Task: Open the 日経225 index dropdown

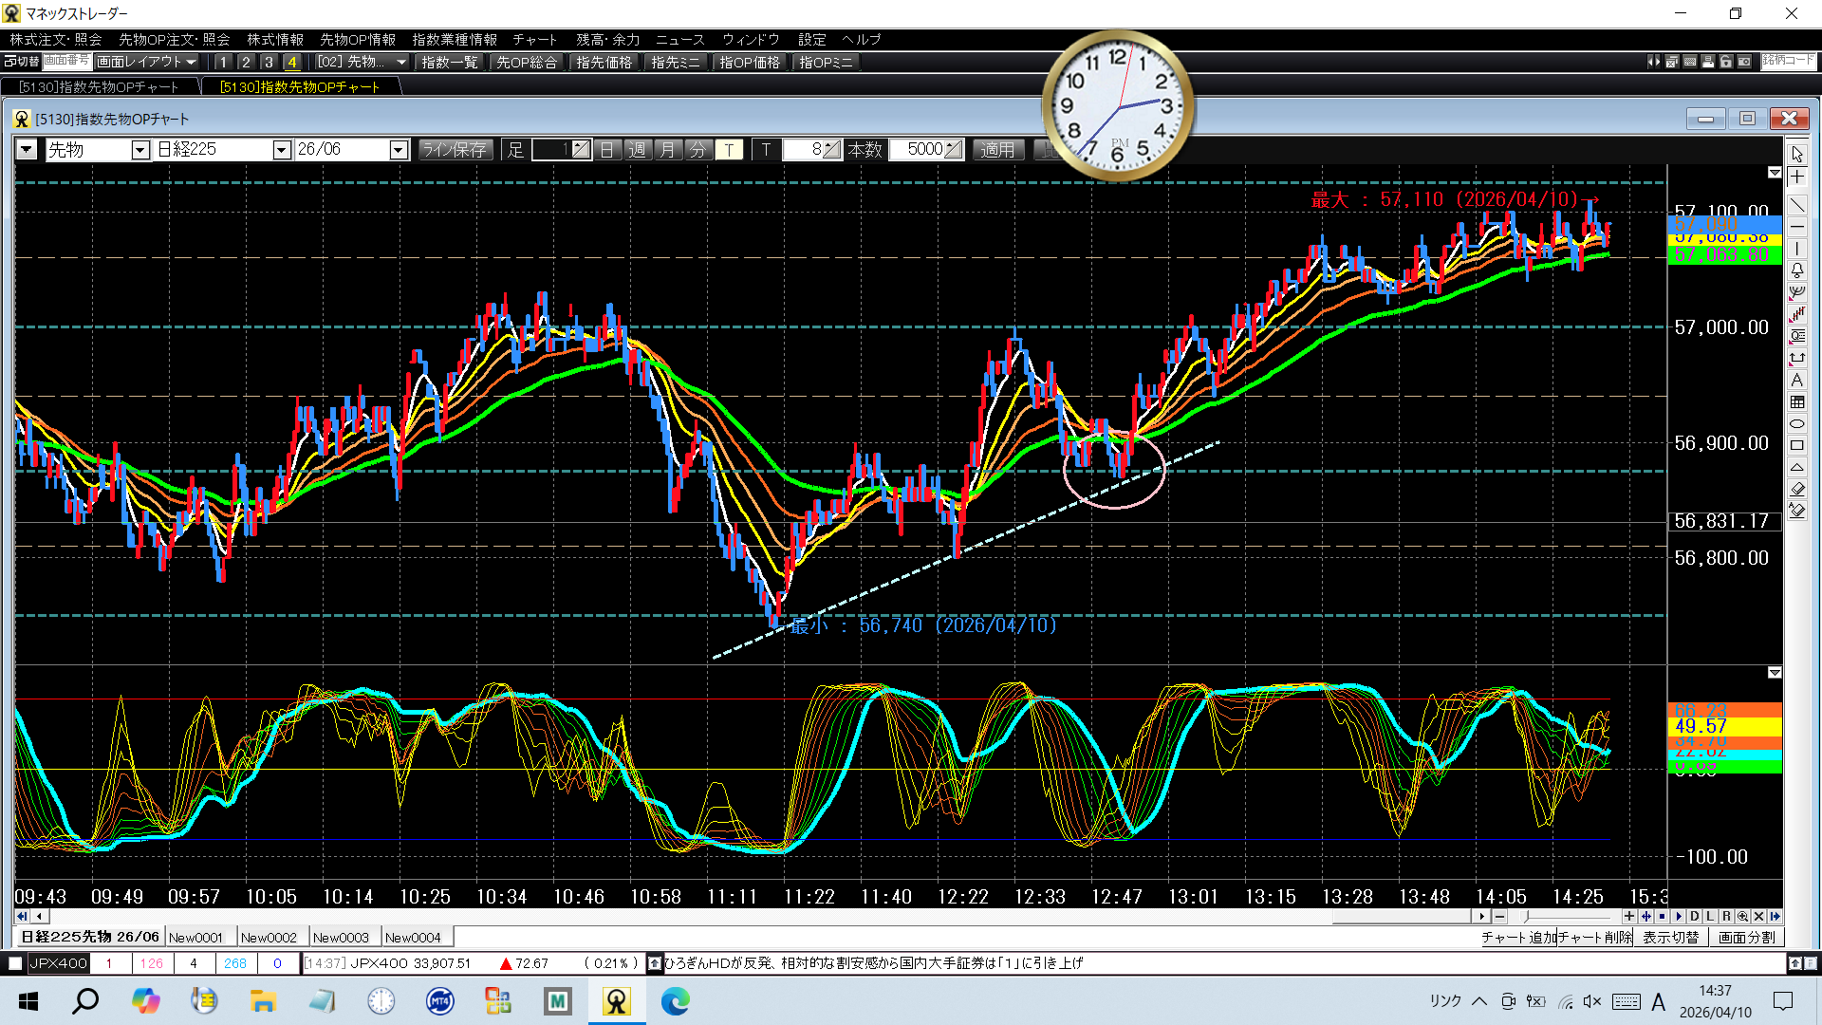Action: (281, 150)
